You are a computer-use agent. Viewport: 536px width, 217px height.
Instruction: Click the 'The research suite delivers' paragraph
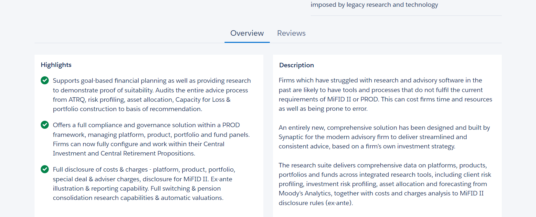(x=384, y=184)
